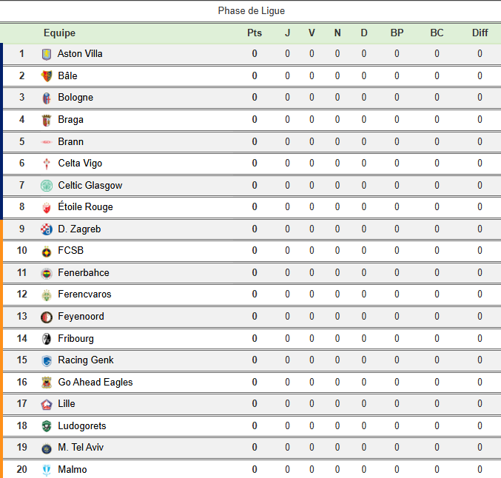Open the Go Ahead Eagles team page

95,382
